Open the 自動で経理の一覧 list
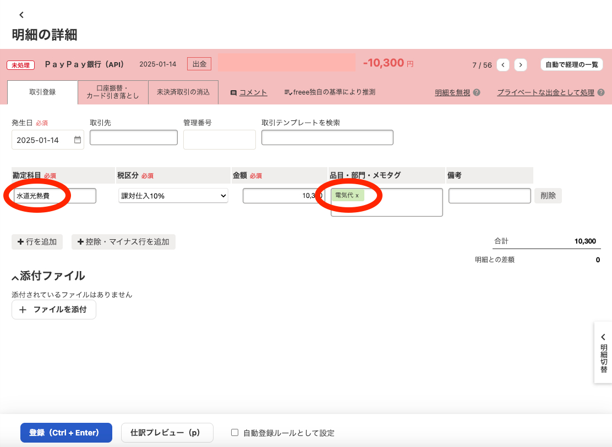This screenshot has height=447, width=612. pyautogui.click(x=571, y=64)
